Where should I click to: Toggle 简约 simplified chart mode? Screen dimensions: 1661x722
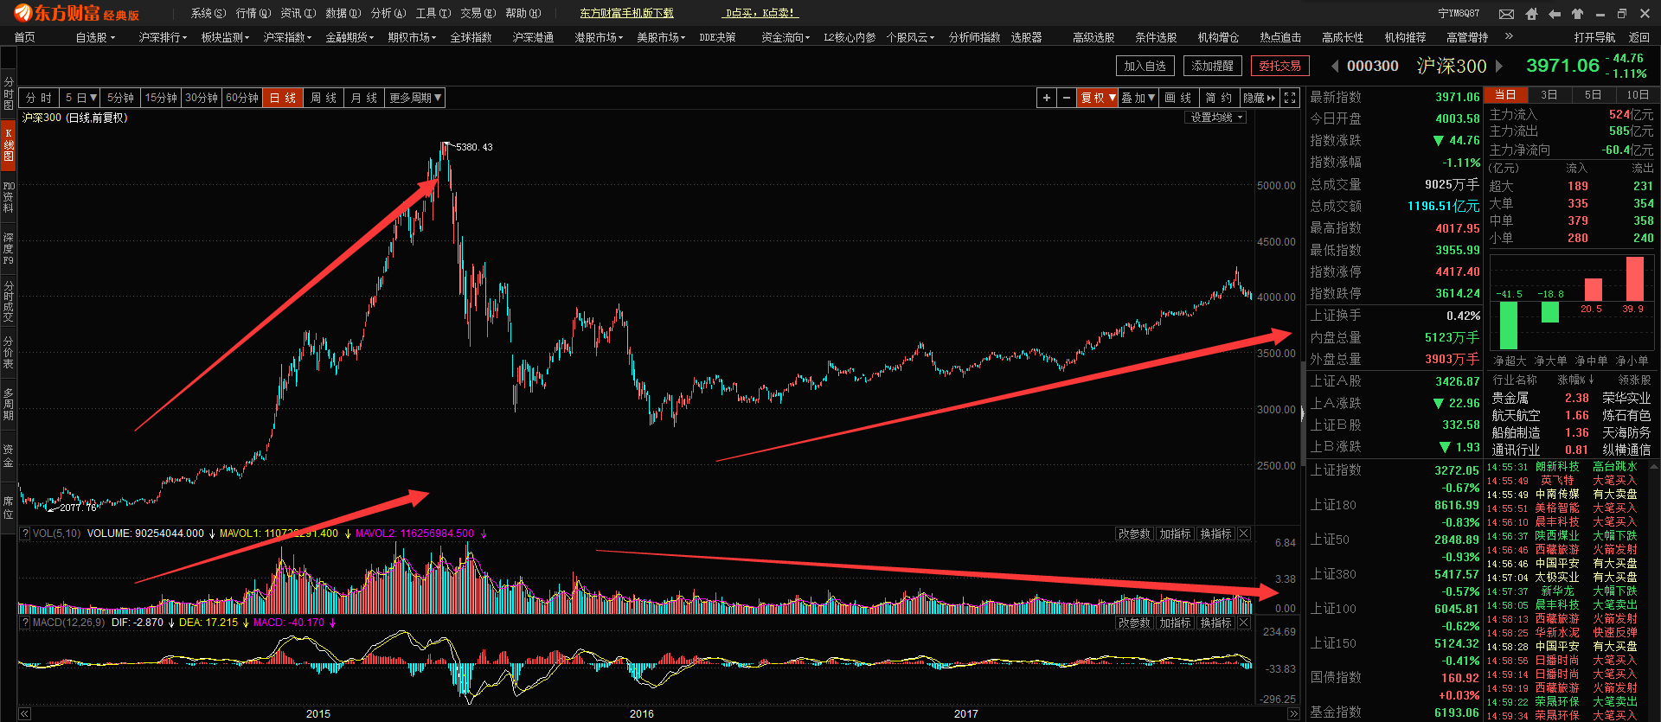point(1219,98)
